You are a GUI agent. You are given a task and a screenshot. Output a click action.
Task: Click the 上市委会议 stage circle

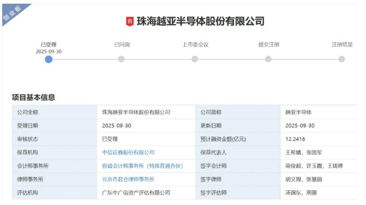pos(195,59)
